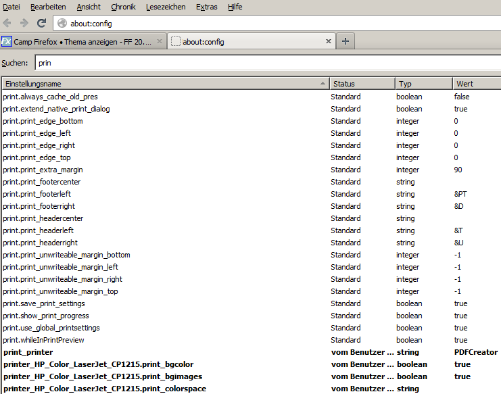501x394 pixels.
Task: Click the Suchen search field
Action: [268, 63]
